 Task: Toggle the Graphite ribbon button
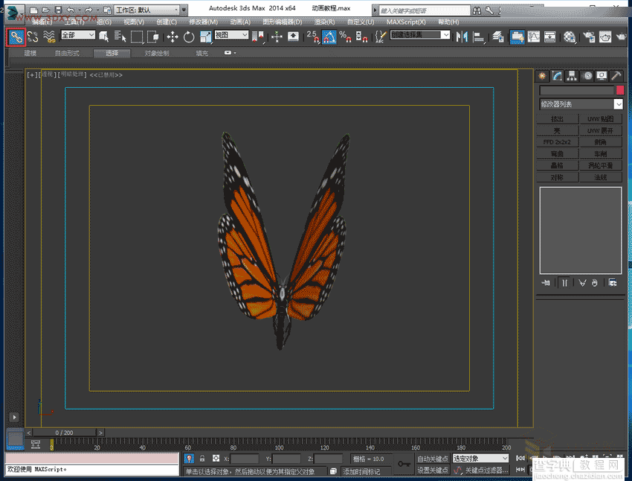tap(517, 36)
